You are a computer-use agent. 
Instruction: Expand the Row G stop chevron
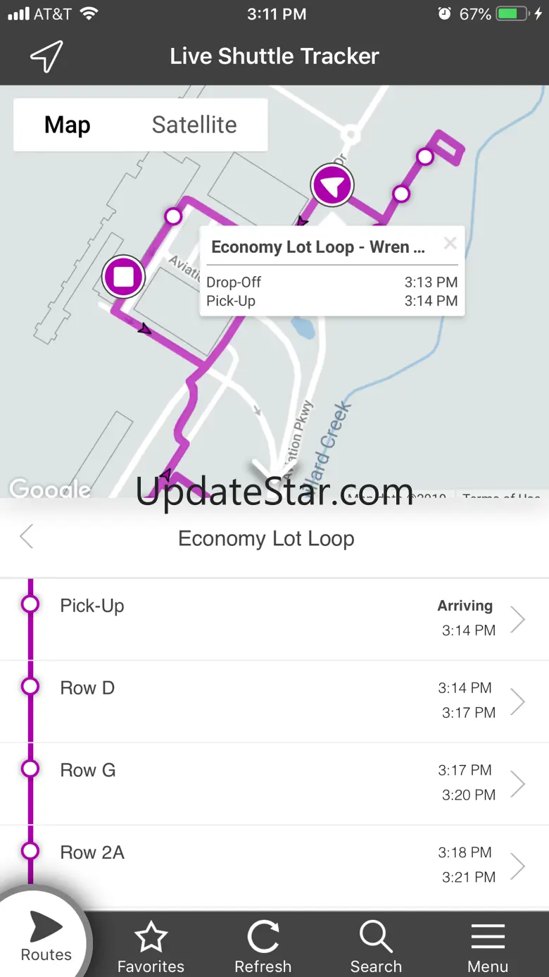click(x=518, y=783)
